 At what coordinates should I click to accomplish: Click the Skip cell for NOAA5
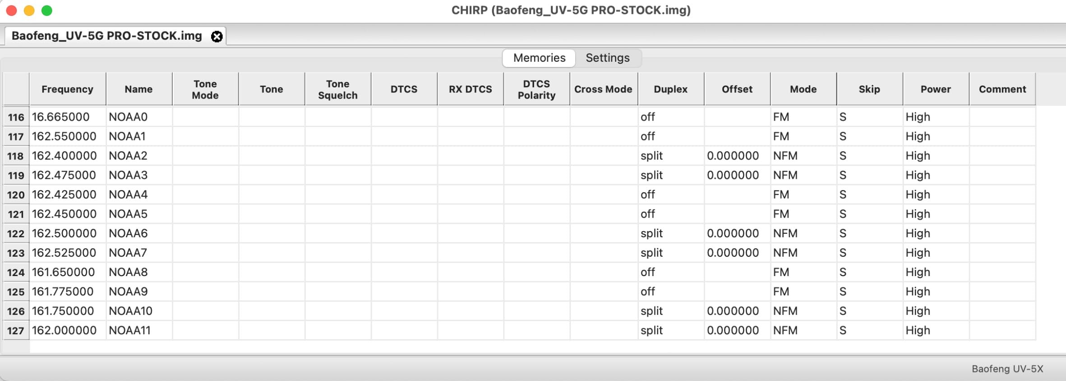869,214
